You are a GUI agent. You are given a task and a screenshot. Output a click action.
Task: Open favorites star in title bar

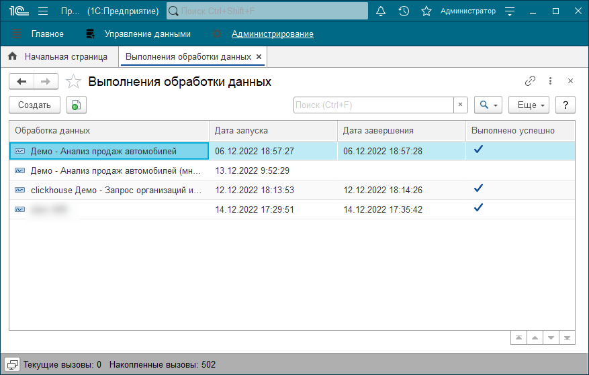click(426, 11)
